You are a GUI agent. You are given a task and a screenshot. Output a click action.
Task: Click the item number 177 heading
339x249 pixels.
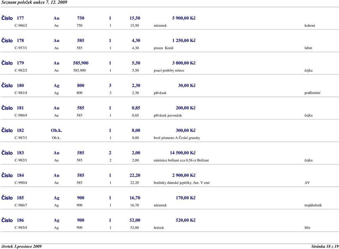click(x=13, y=18)
